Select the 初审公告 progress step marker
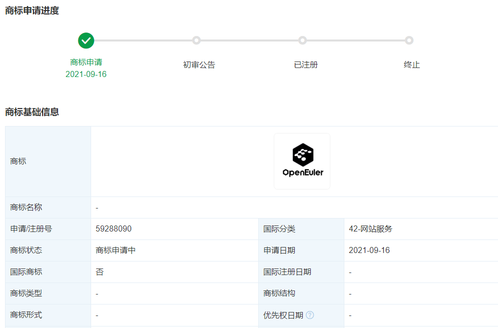The height and width of the screenshot is (328, 498). [196, 40]
